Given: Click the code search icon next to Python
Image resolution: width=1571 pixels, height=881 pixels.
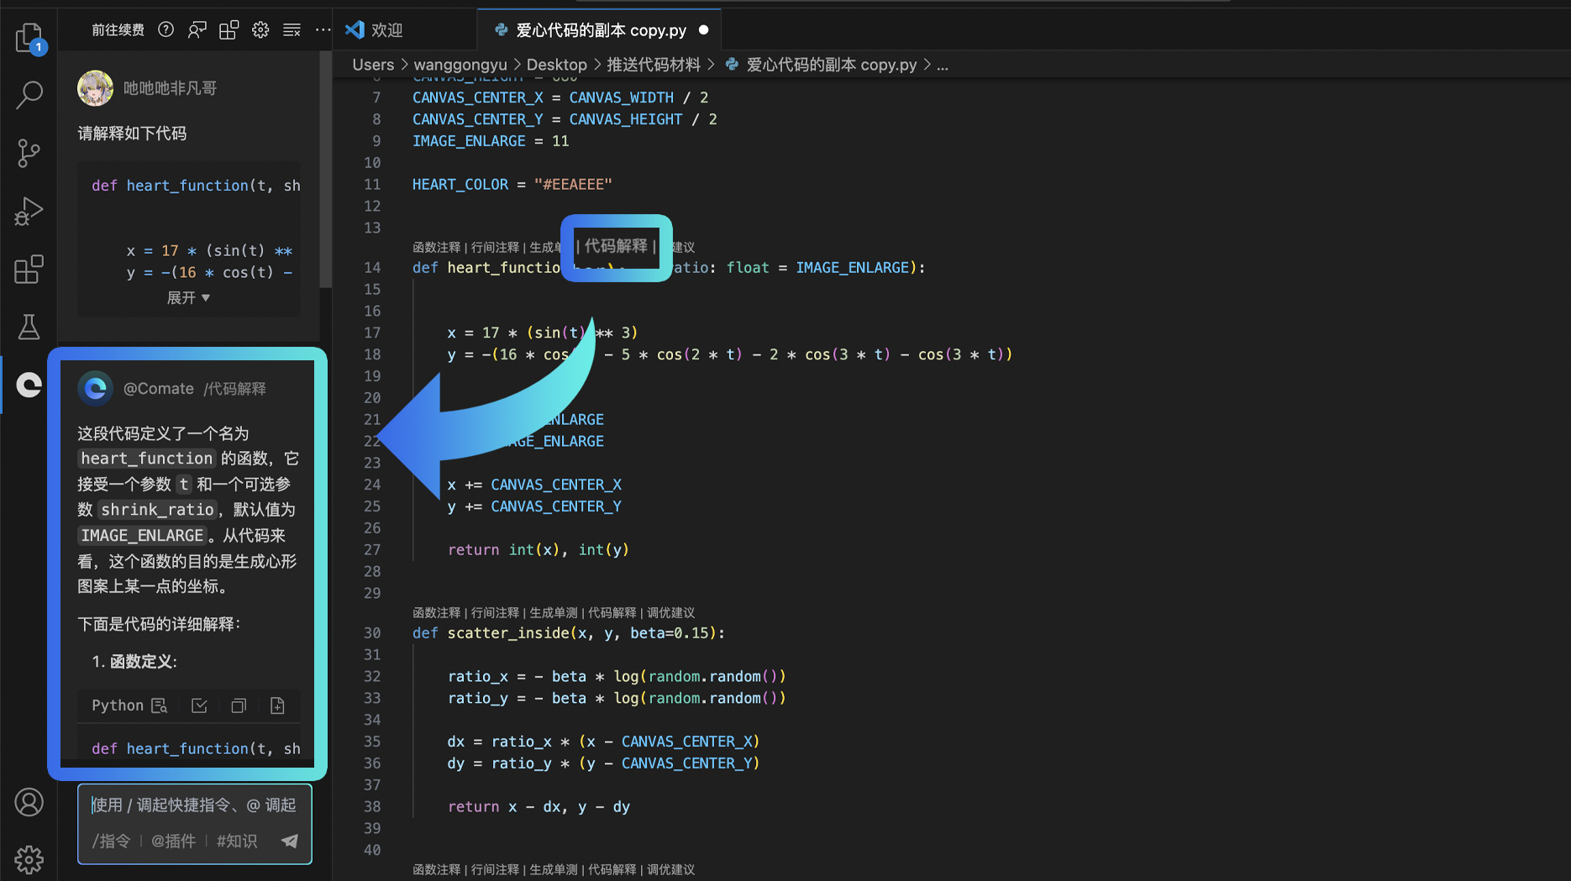Looking at the screenshot, I should 160,706.
